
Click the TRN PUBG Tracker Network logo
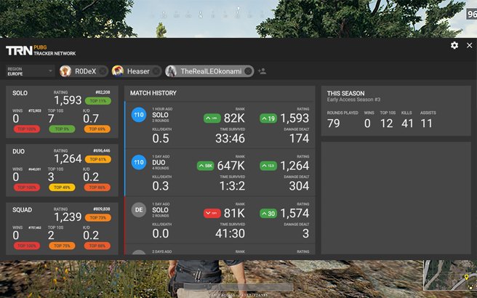pos(41,50)
